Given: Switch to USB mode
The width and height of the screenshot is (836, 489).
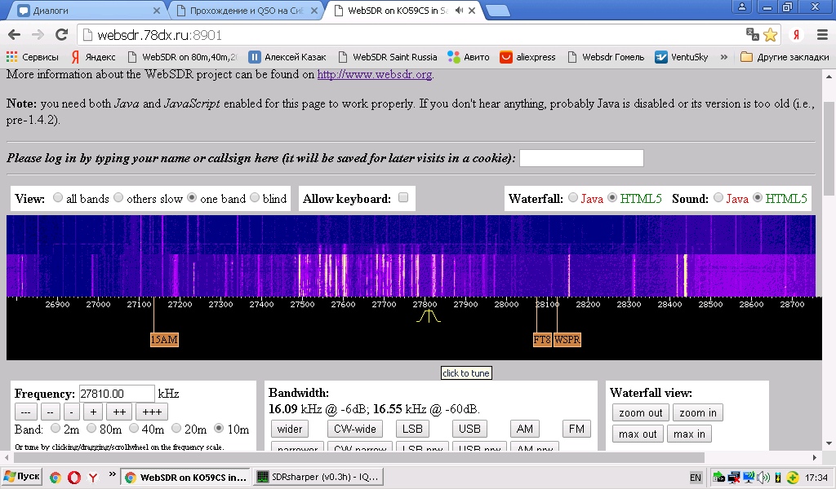Looking at the screenshot, I should tap(469, 429).
